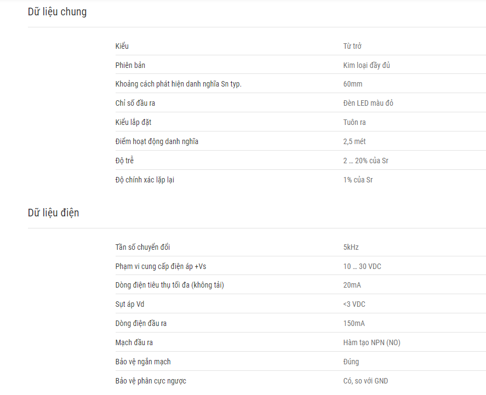This screenshot has width=486, height=395.
Task: Select the "Độ trễ" row label
Action: coord(124,161)
